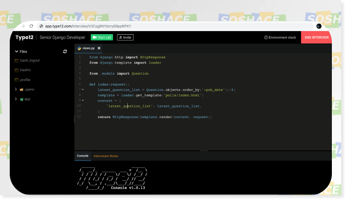
Task: Click the site info icon in address bar
Action: 41,26
